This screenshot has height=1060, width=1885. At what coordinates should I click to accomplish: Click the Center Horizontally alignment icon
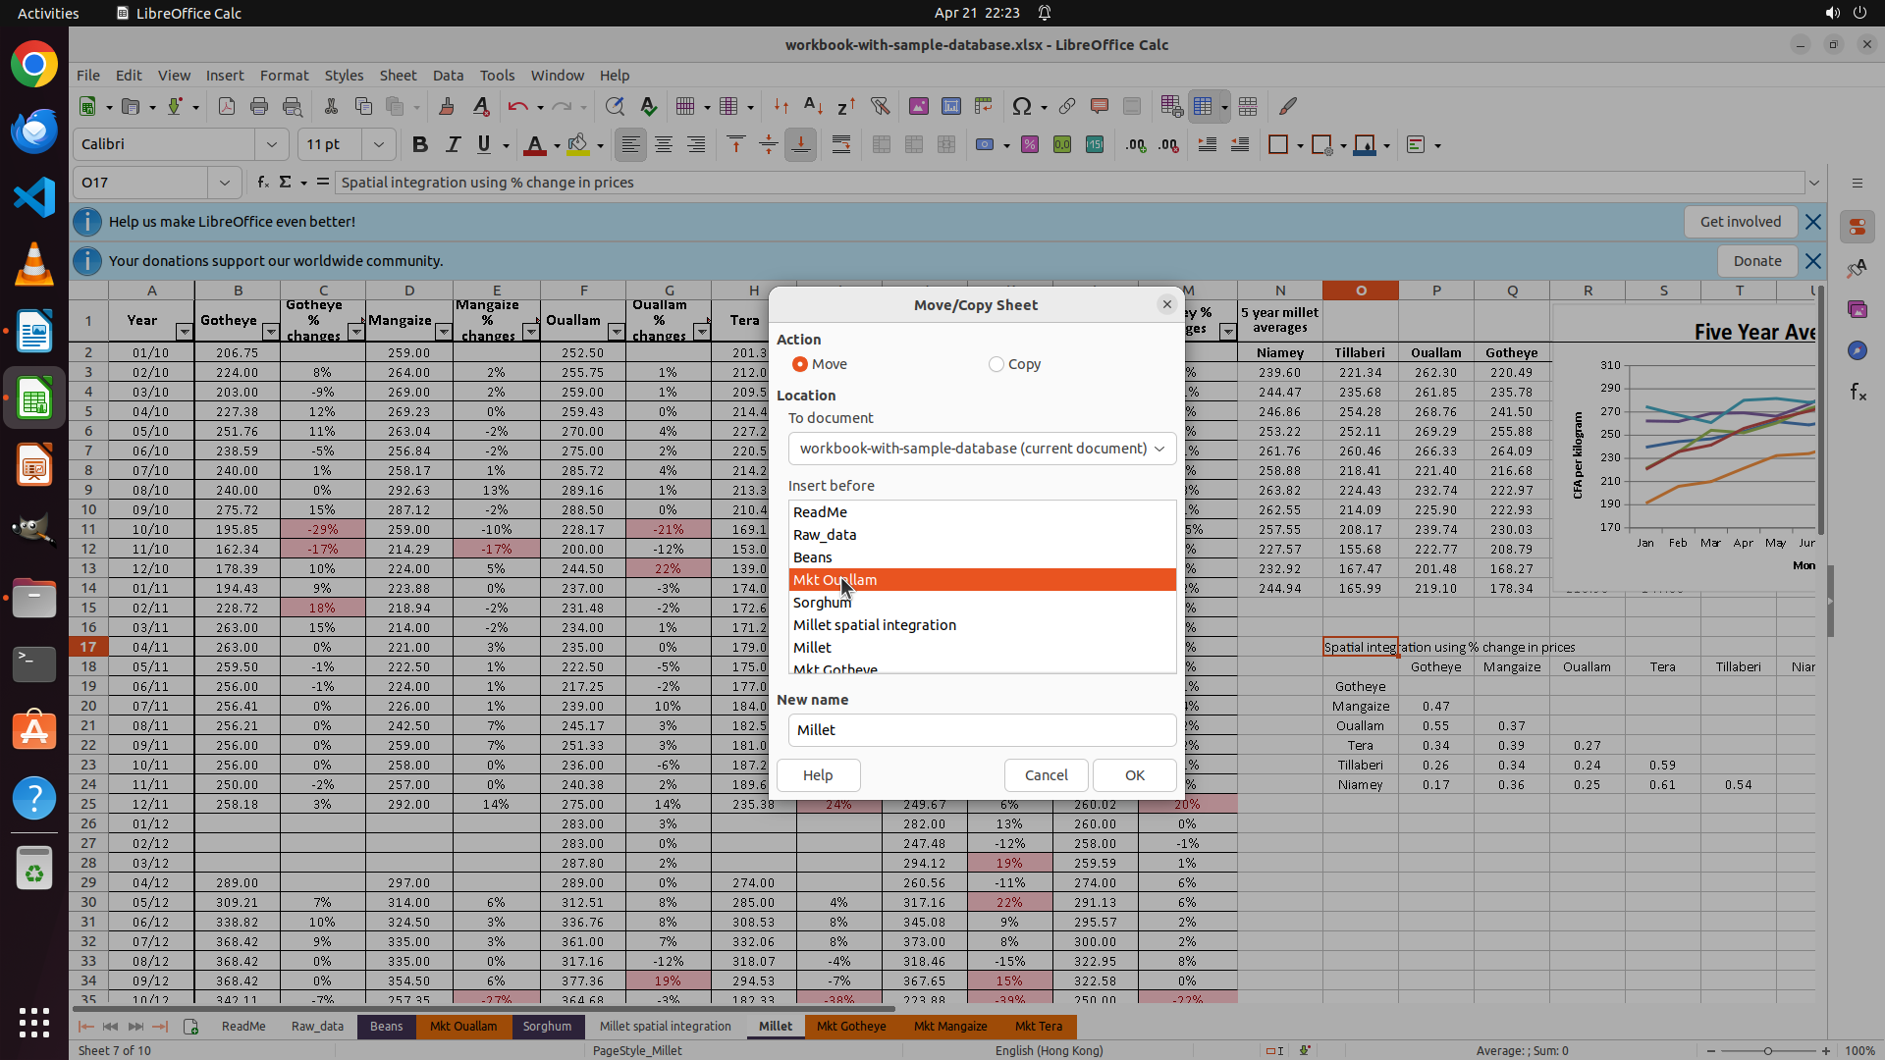tap(664, 145)
